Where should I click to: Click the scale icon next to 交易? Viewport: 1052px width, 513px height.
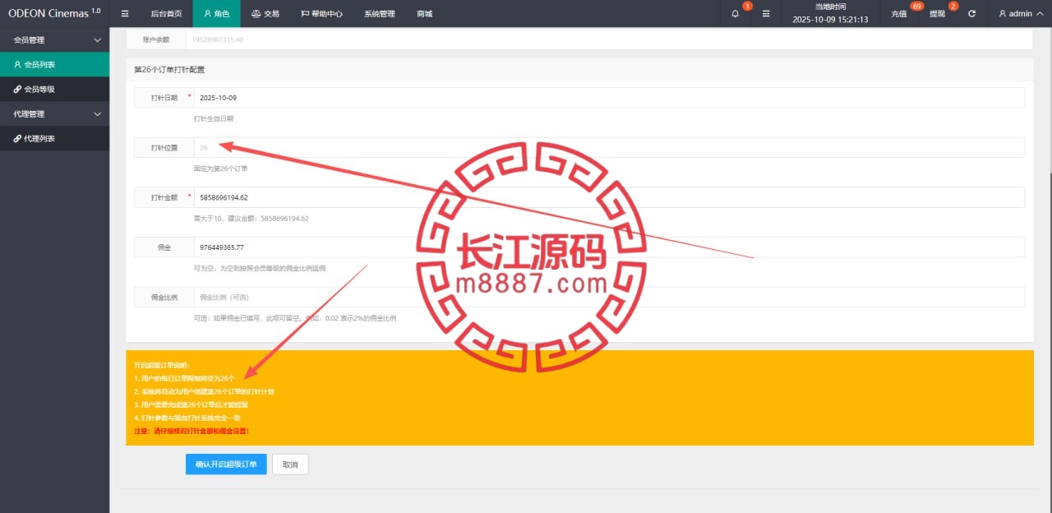pyautogui.click(x=256, y=14)
